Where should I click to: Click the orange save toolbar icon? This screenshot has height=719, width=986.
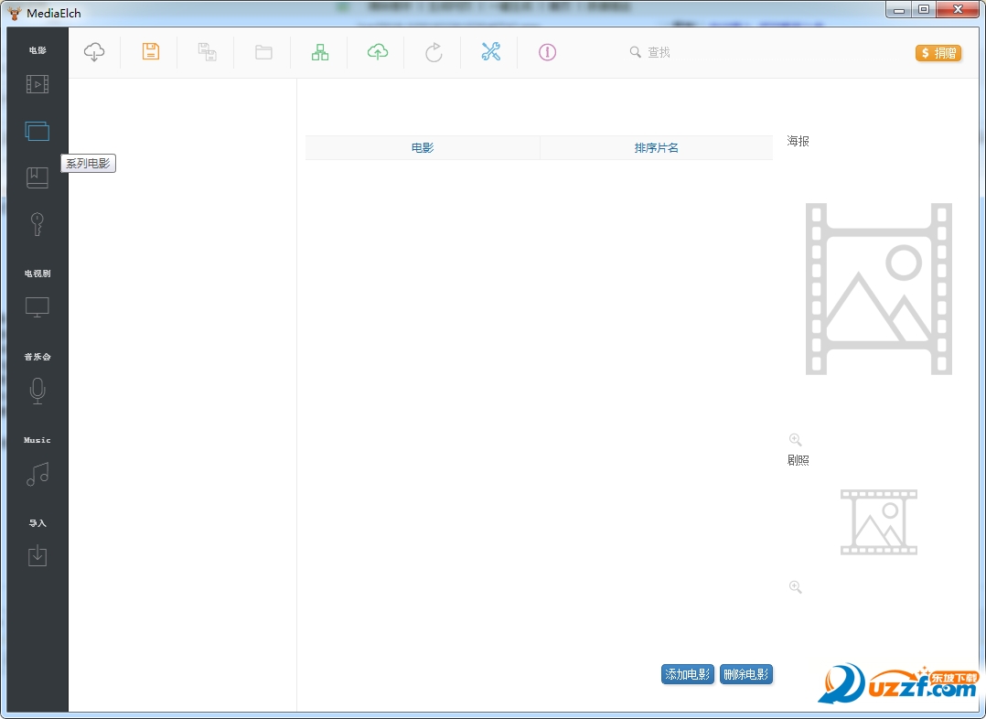tap(151, 51)
